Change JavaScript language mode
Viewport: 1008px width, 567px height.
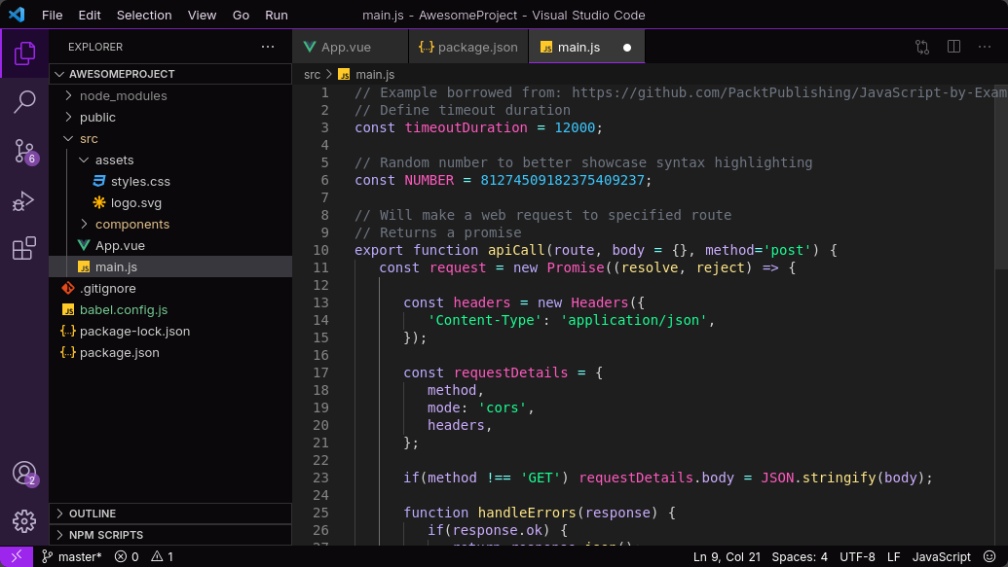click(x=941, y=556)
